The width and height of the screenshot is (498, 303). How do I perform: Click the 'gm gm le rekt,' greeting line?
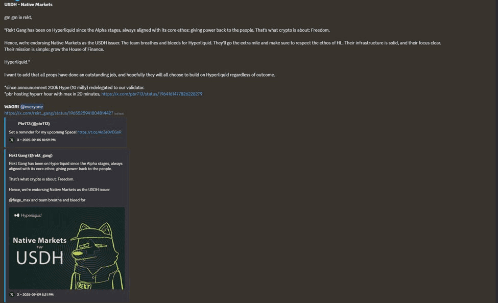(x=18, y=17)
